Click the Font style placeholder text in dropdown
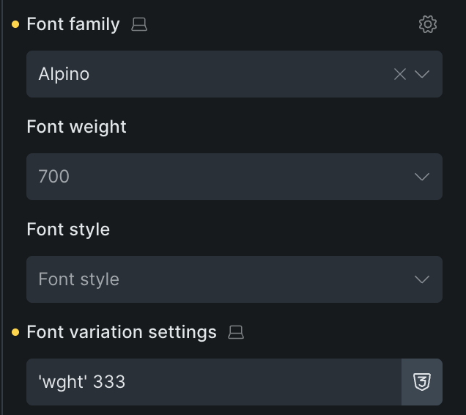The width and height of the screenshot is (466, 415). click(79, 279)
